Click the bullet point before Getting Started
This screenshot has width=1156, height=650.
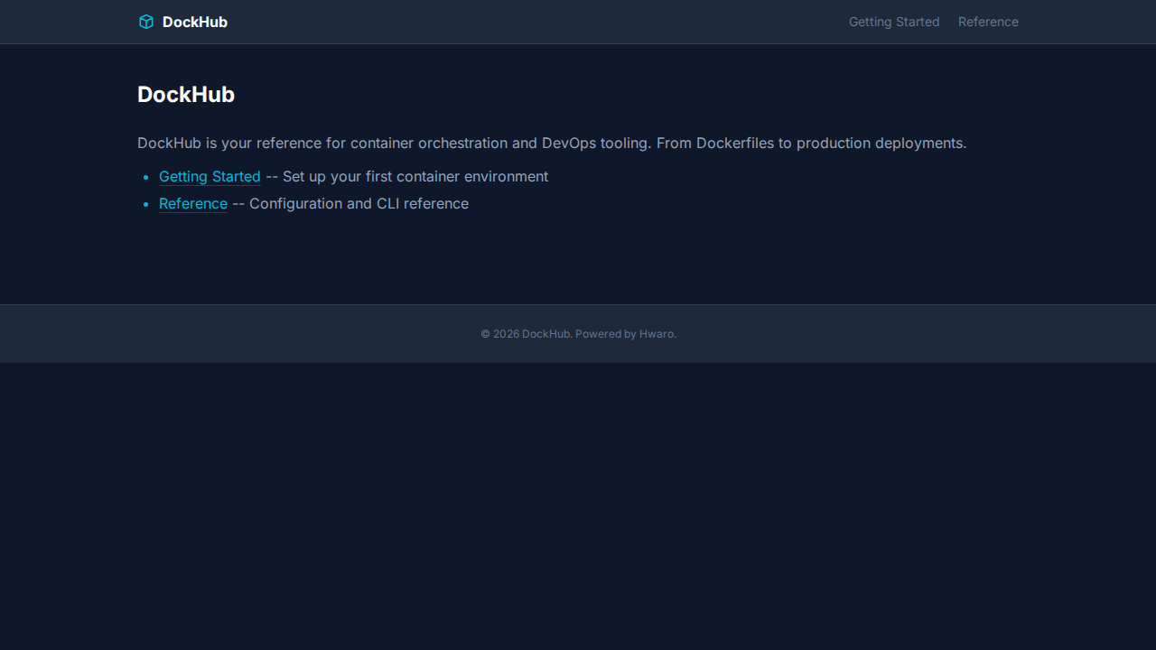[x=146, y=178]
